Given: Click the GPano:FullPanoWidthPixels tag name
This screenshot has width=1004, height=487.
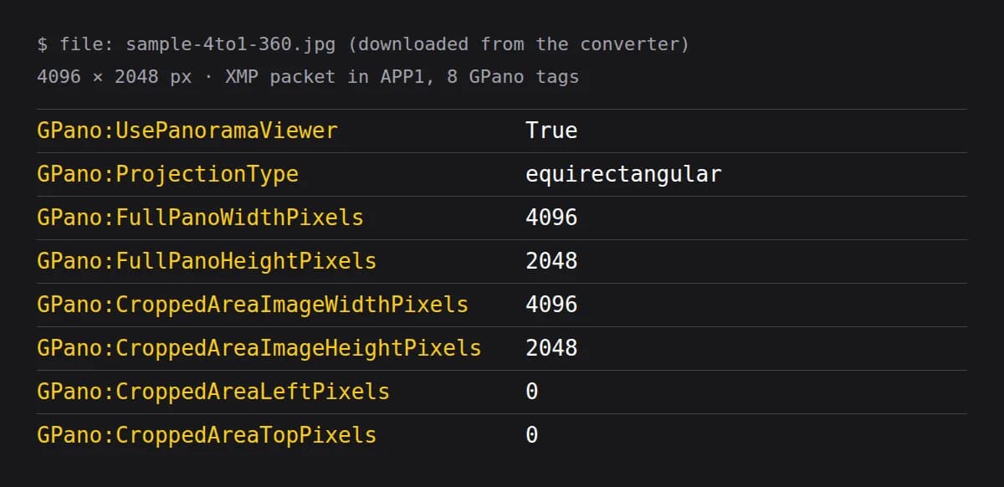Looking at the screenshot, I should point(200,218).
